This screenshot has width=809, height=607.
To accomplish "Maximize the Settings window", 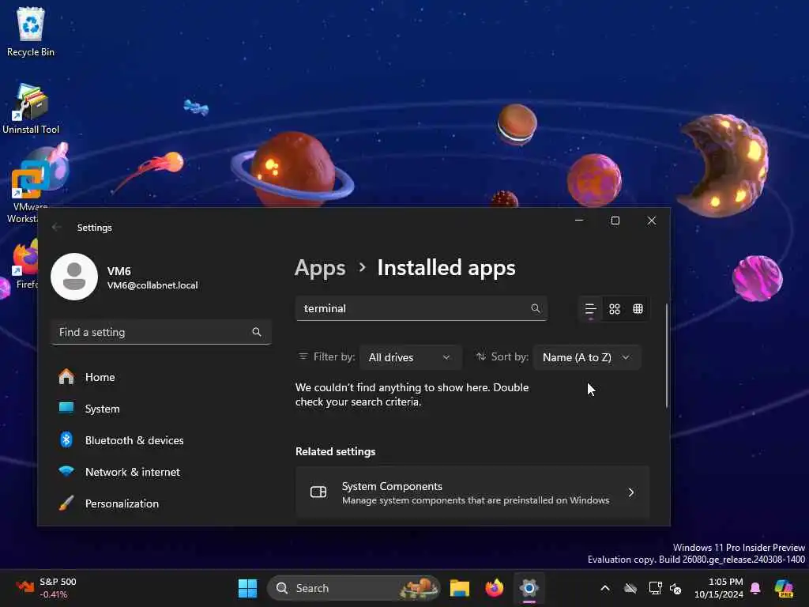I will pos(615,221).
